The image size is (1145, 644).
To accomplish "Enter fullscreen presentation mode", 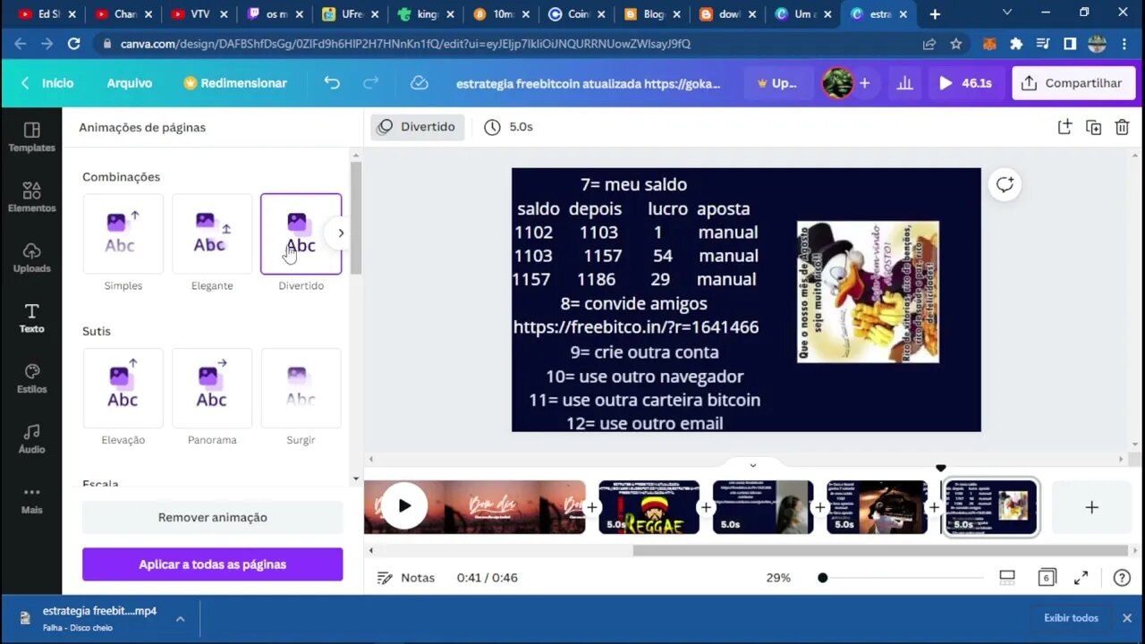I will [x=1081, y=577].
